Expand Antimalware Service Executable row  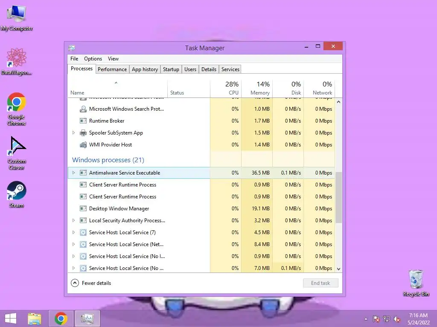pyautogui.click(x=73, y=173)
